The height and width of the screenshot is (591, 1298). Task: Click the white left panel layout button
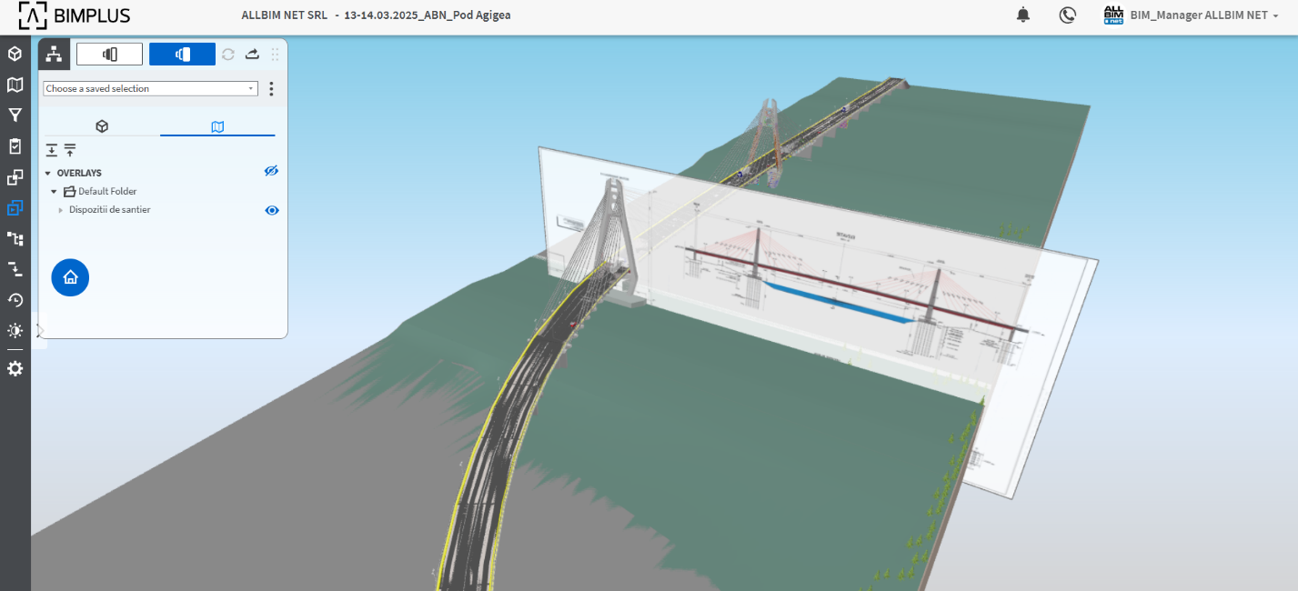[x=109, y=55]
